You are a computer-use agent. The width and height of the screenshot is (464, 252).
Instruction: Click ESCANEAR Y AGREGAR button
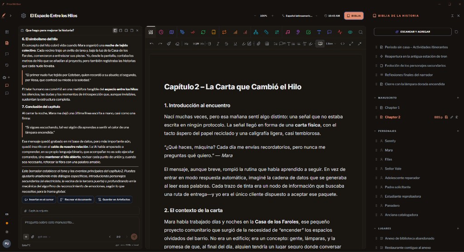pyautogui.click(x=412, y=32)
